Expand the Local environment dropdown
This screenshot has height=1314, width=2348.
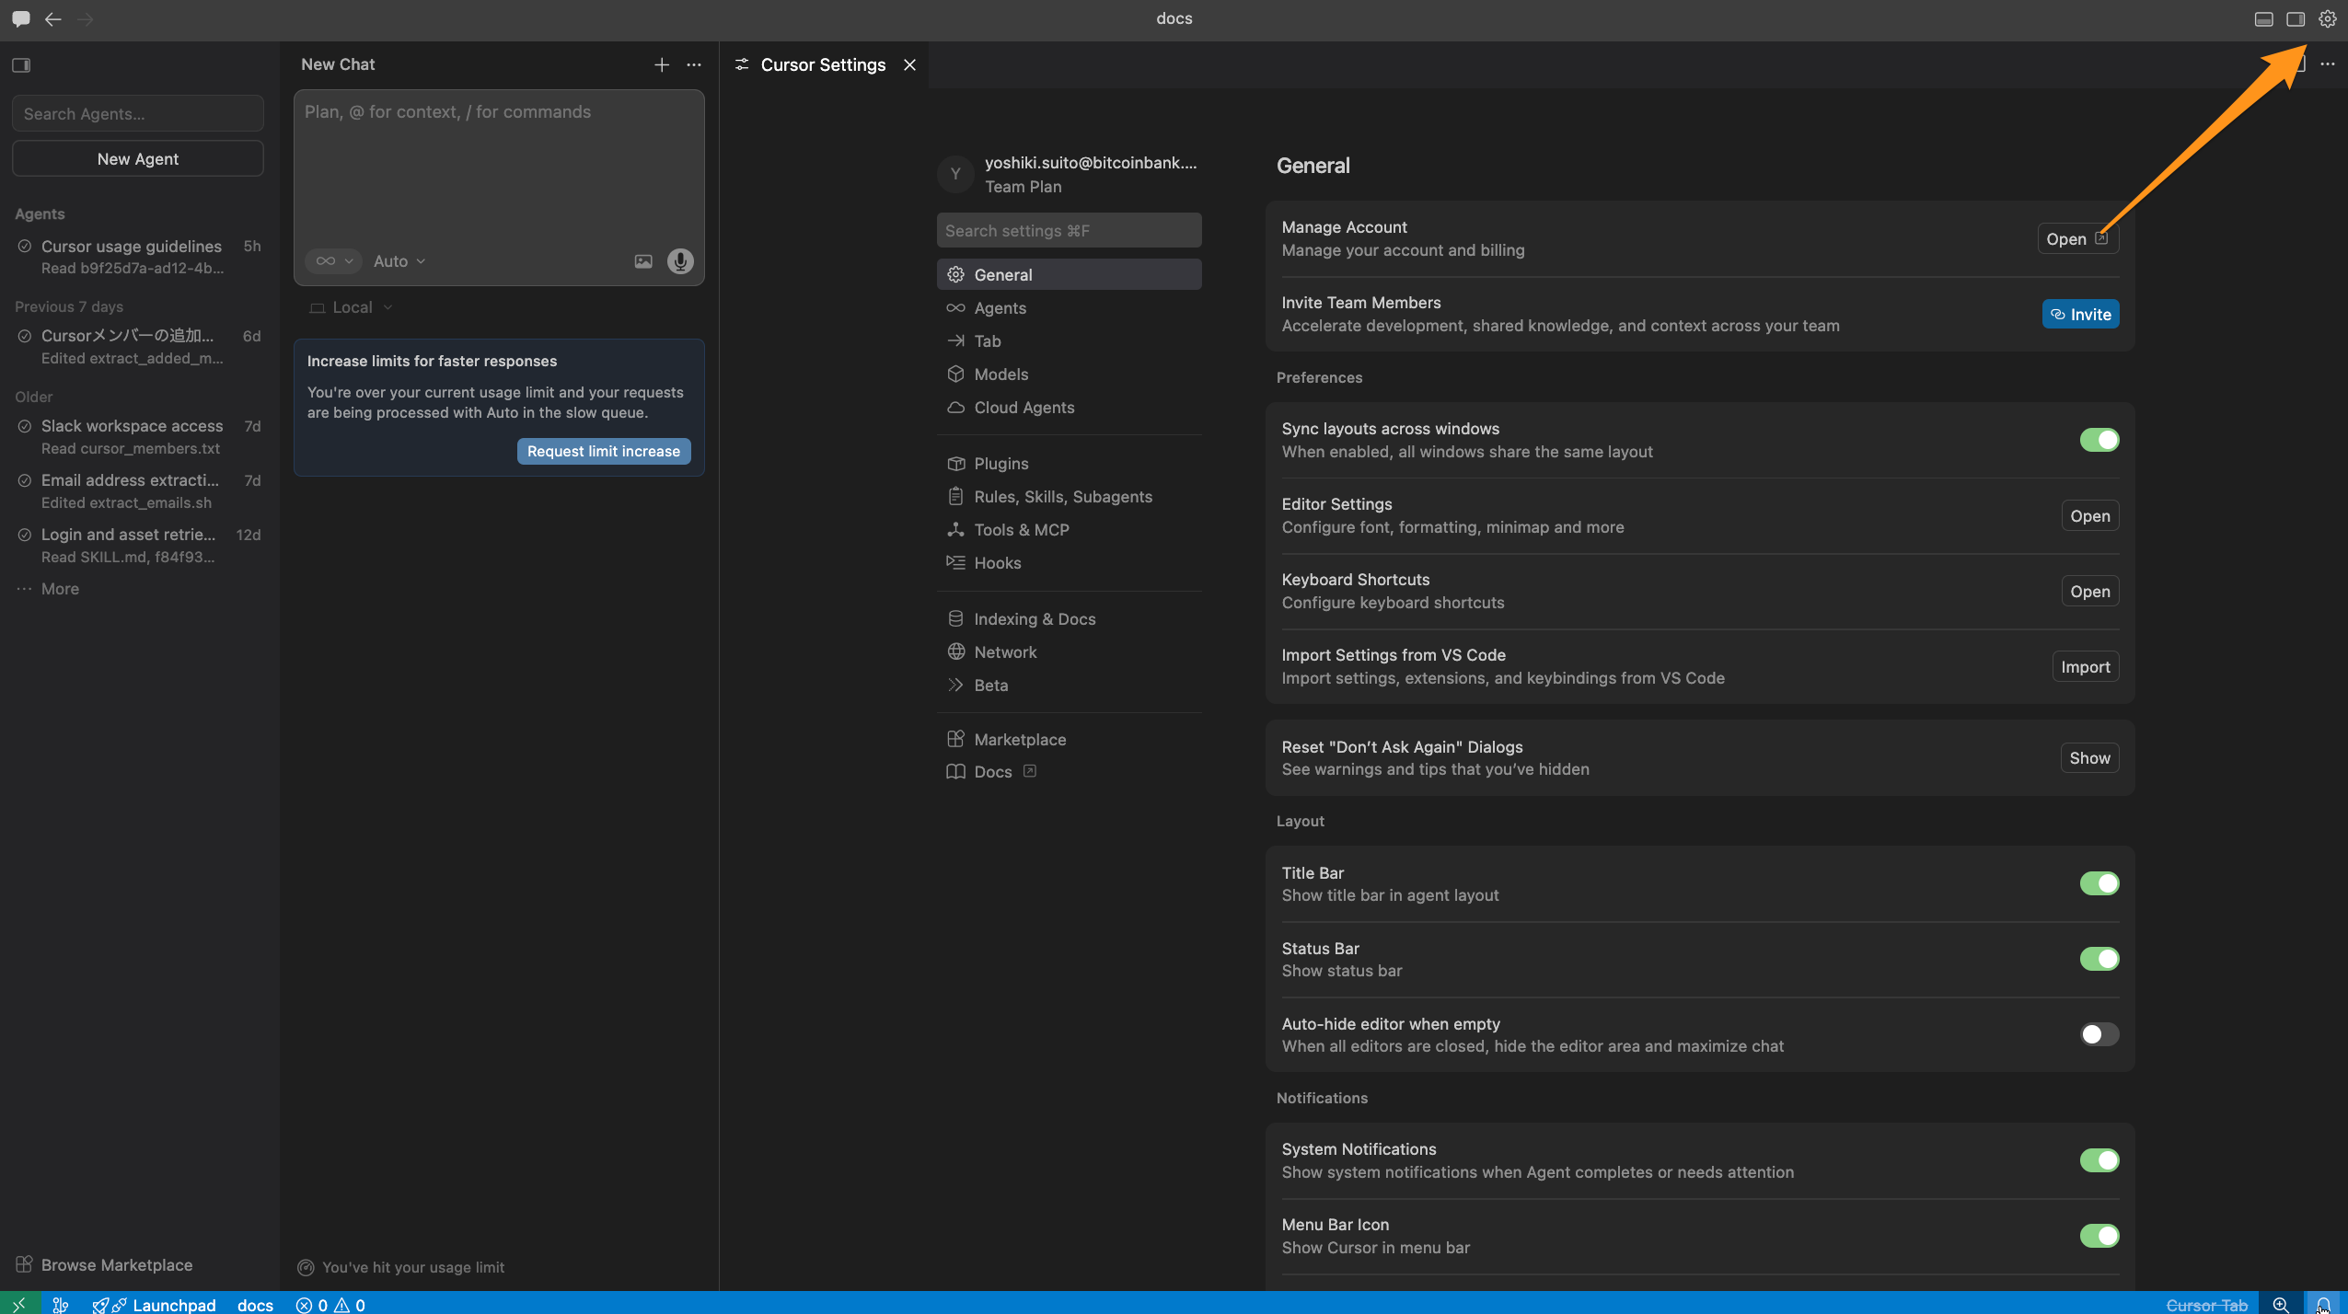[353, 307]
